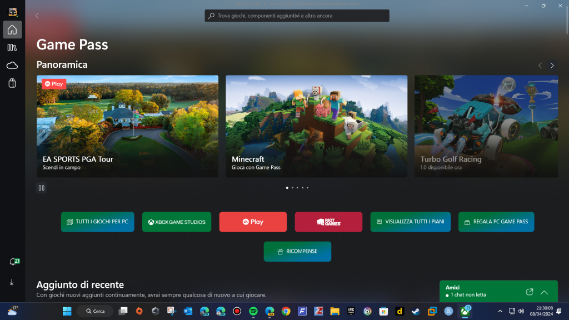Image resolution: width=569 pixels, height=320 pixels.
Task: Pause the carousel autoplay
Action: 41,188
